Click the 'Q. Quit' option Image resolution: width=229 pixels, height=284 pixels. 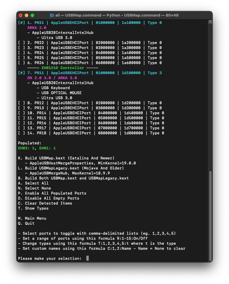pyautogui.click(x=26, y=223)
